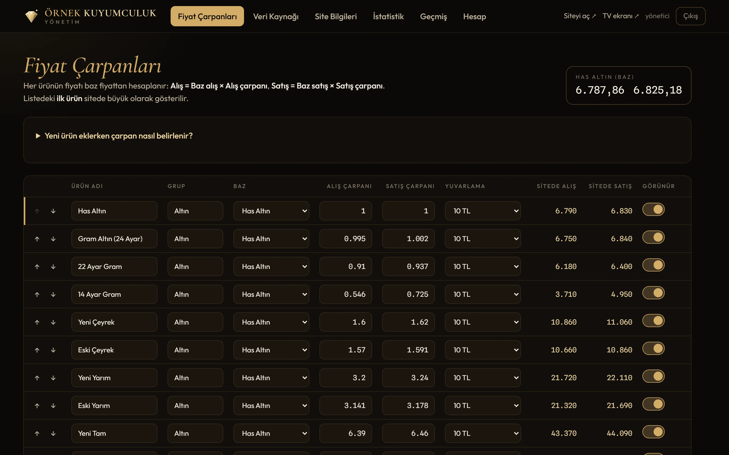Open the Fiyat Çarpanları tab

coord(207,16)
